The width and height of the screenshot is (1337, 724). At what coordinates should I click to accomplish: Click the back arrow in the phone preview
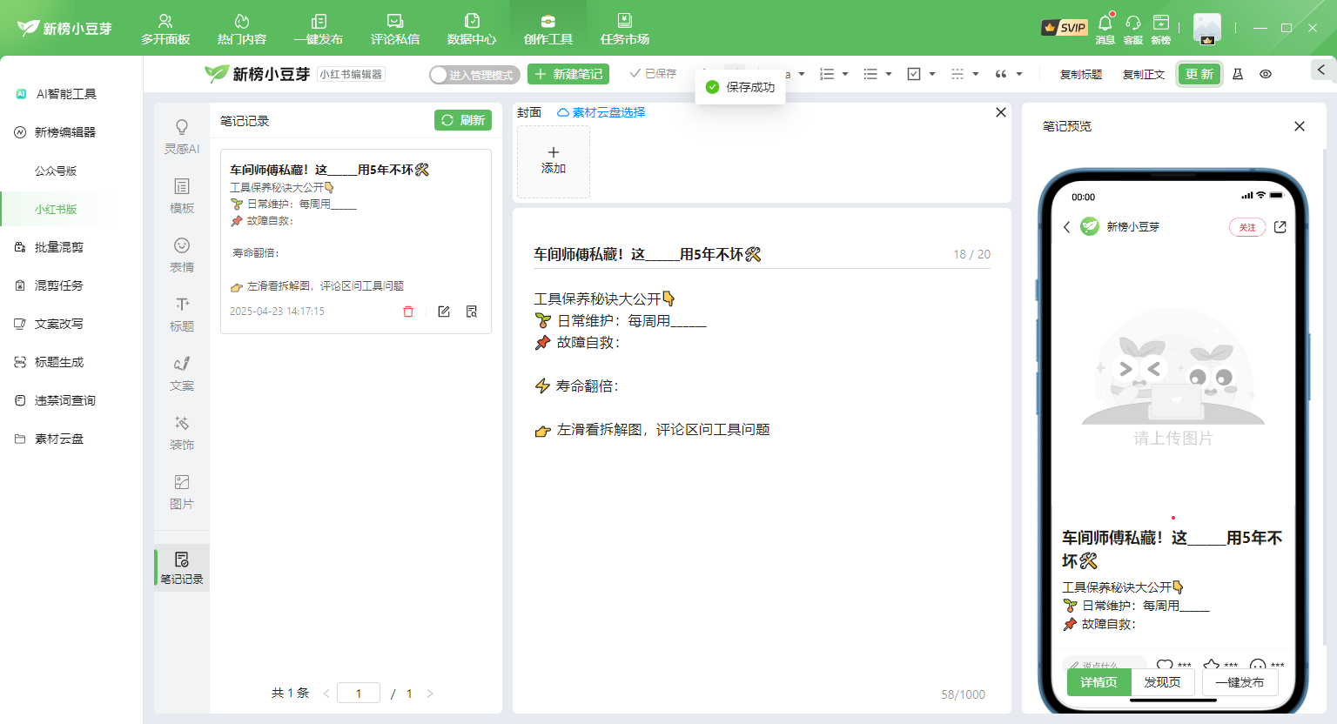point(1067,227)
